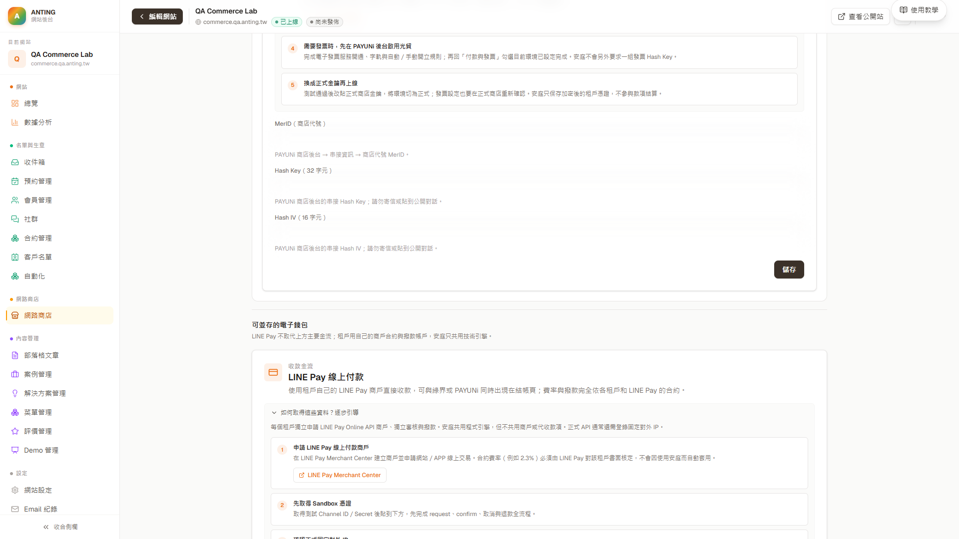Click the commerce.qa.anting.tw domain in header
959x539 pixels.
[235, 22]
